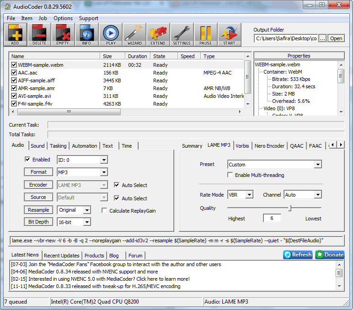Screen dimensions: 353x310
Task: Uncheck the WEBM-sample.webm file checkbox
Action: [14, 65]
